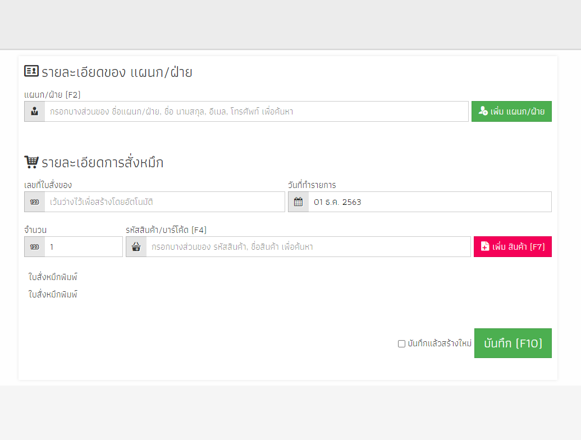Toggle the บันทึกแล้วสร้างใหม่ checkbox

click(401, 343)
